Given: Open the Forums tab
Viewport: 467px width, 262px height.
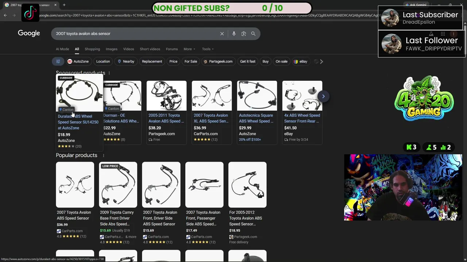Looking at the screenshot, I should (172, 49).
